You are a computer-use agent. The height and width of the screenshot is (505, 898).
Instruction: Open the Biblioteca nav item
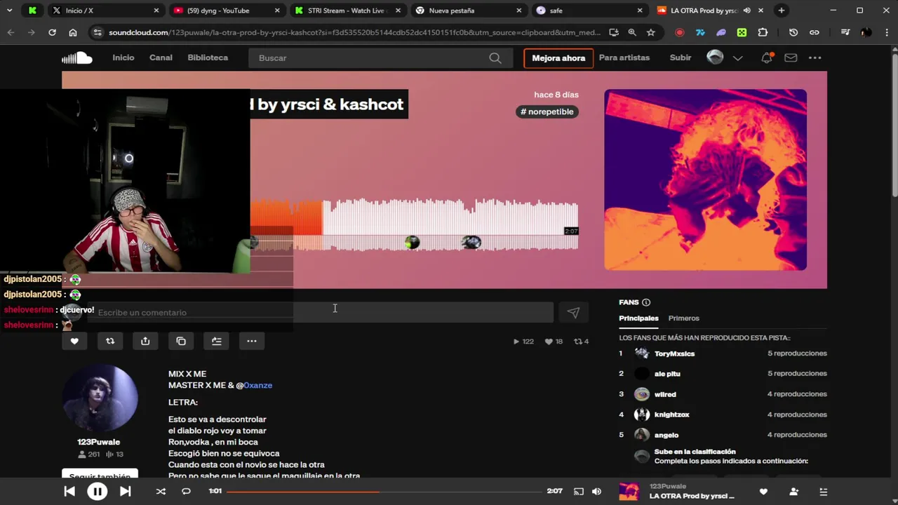[208, 58]
